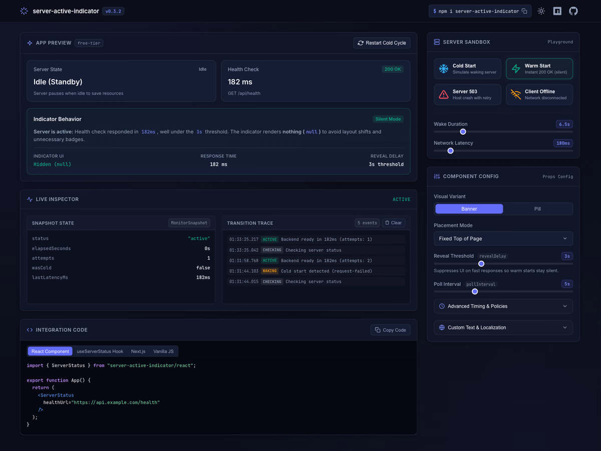Clear the transition trace events
The image size is (601, 451).
pyautogui.click(x=393, y=223)
